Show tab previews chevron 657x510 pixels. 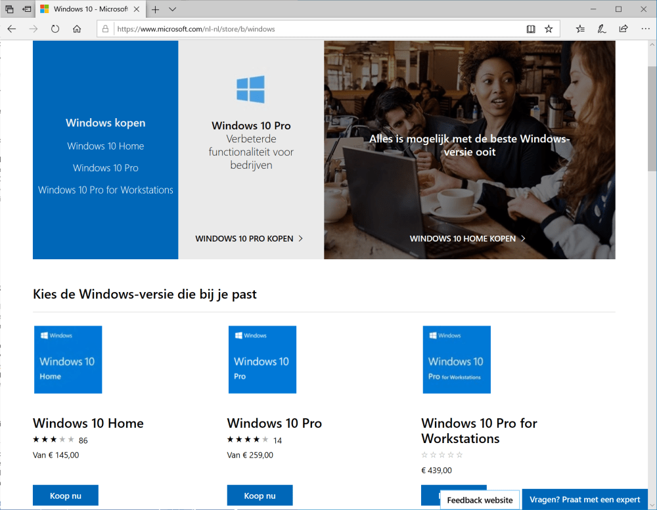(x=172, y=9)
